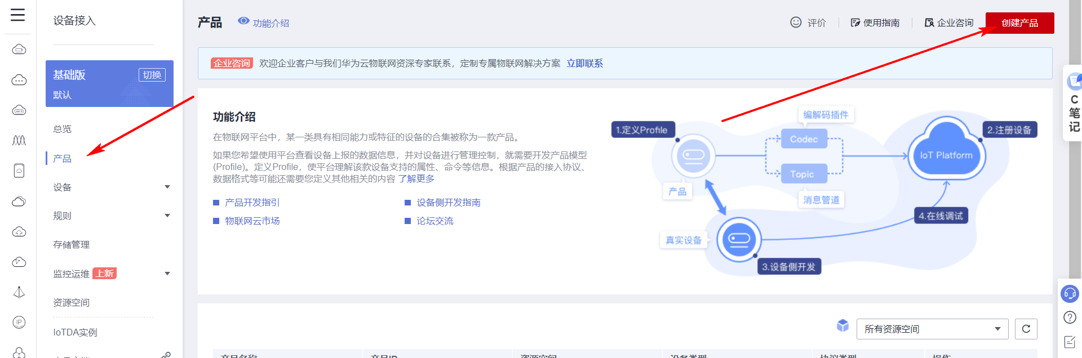This screenshot has height=358, width=1082.
Task: Open IoTDA实例 in the sidebar
Action: 75,332
